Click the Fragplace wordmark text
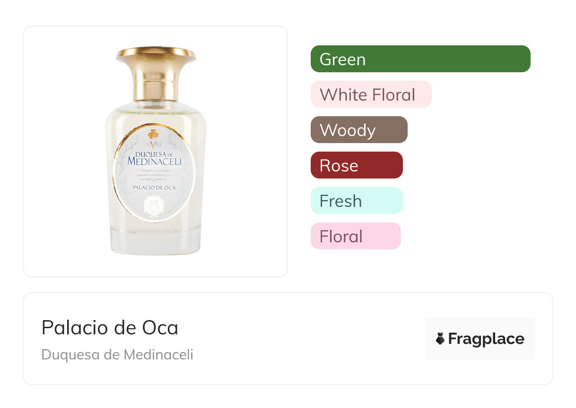The width and height of the screenshot is (576, 408). [x=486, y=339]
